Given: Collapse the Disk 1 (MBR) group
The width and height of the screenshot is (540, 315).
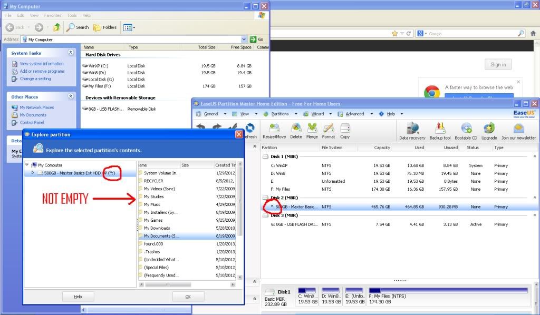Looking at the screenshot, I should pyautogui.click(x=535, y=156).
